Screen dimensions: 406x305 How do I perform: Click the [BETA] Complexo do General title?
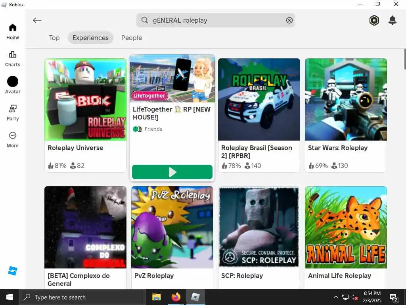pyautogui.click(x=79, y=280)
